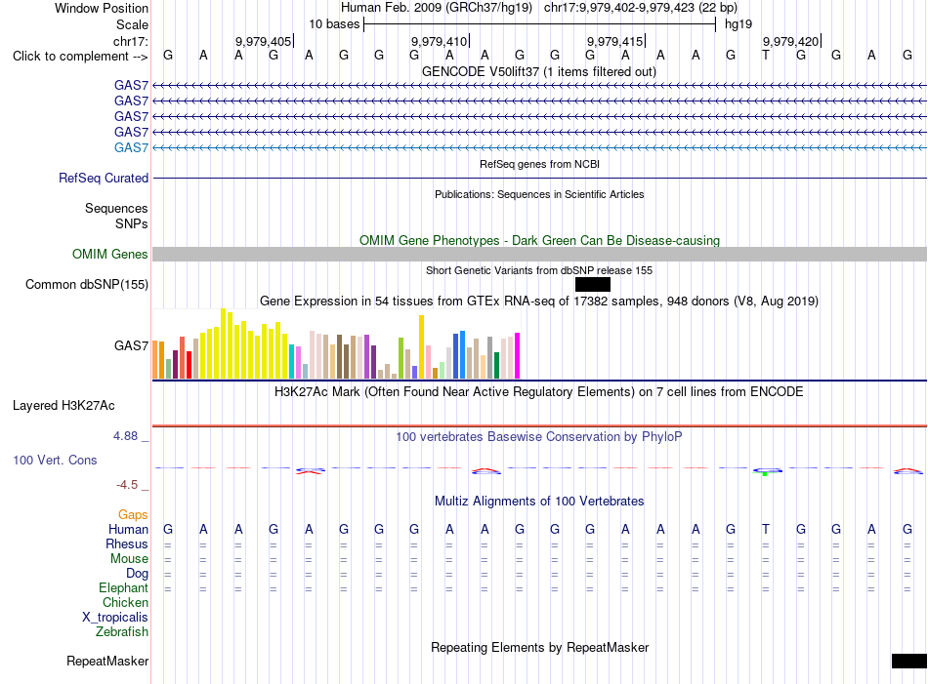Click the 100 Vert. Cons track label
This screenshot has width=928, height=684.
[55, 460]
